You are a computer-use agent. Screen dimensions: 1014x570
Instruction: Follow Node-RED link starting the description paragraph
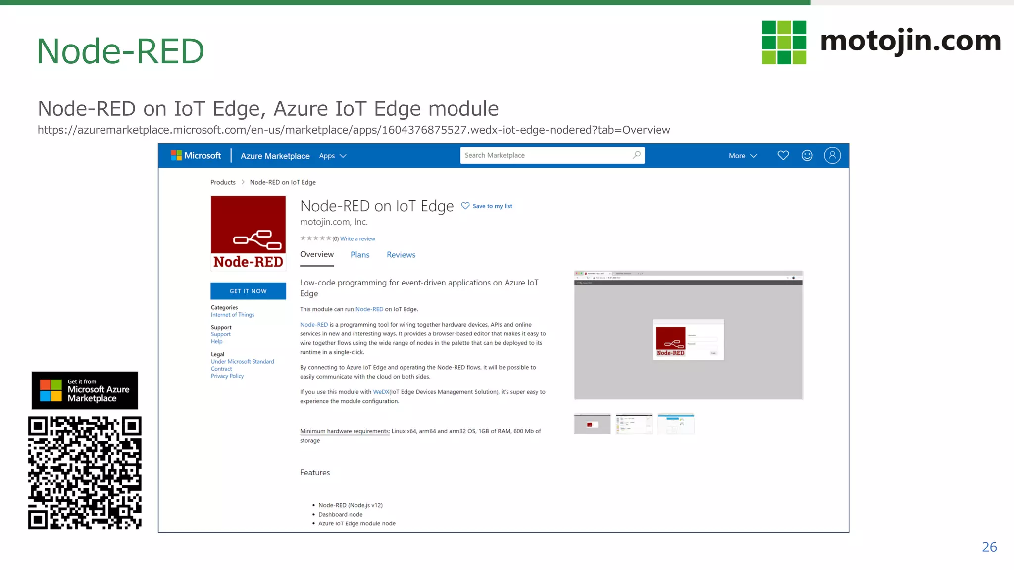pyautogui.click(x=314, y=325)
